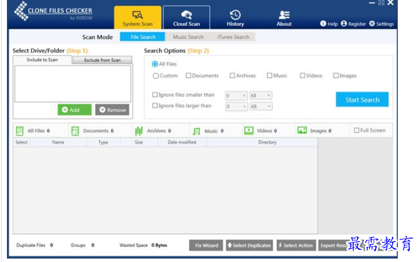418x262 pixels.
Task: Click the Images results icon
Action: [302, 130]
